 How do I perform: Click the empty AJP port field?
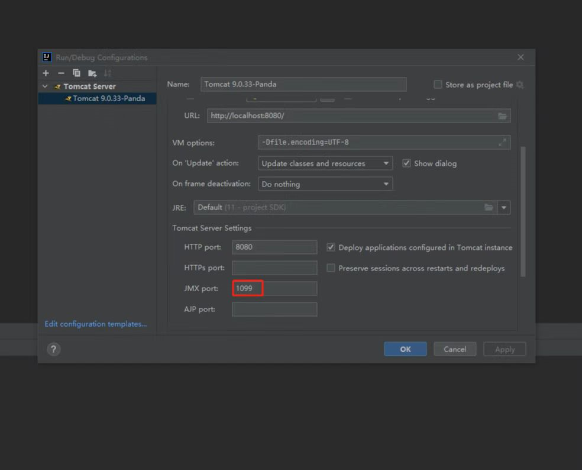(x=274, y=309)
